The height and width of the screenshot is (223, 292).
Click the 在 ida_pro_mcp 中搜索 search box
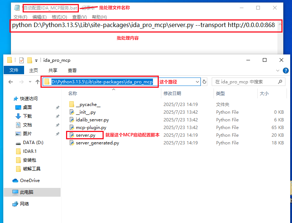[249, 82]
